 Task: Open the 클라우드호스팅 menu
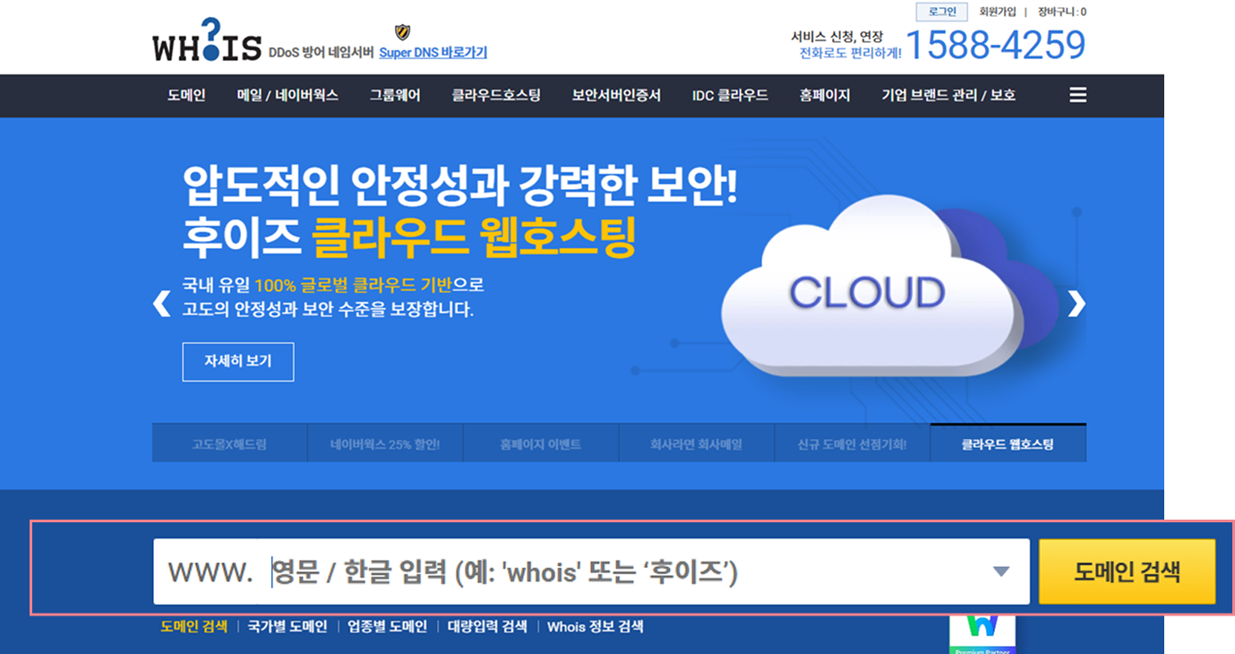[496, 95]
